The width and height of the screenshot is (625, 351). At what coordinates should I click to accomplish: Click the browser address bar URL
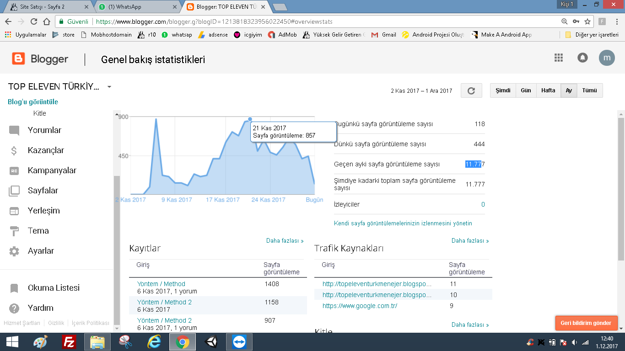[214, 21]
